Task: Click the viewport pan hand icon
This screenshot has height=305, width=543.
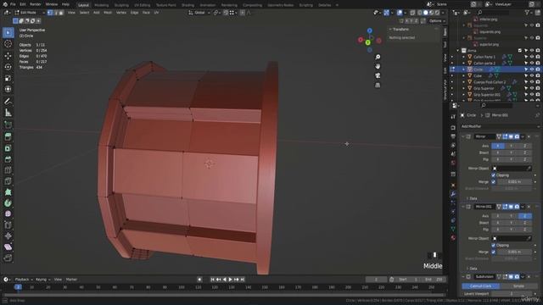Action: coord(378,66)
